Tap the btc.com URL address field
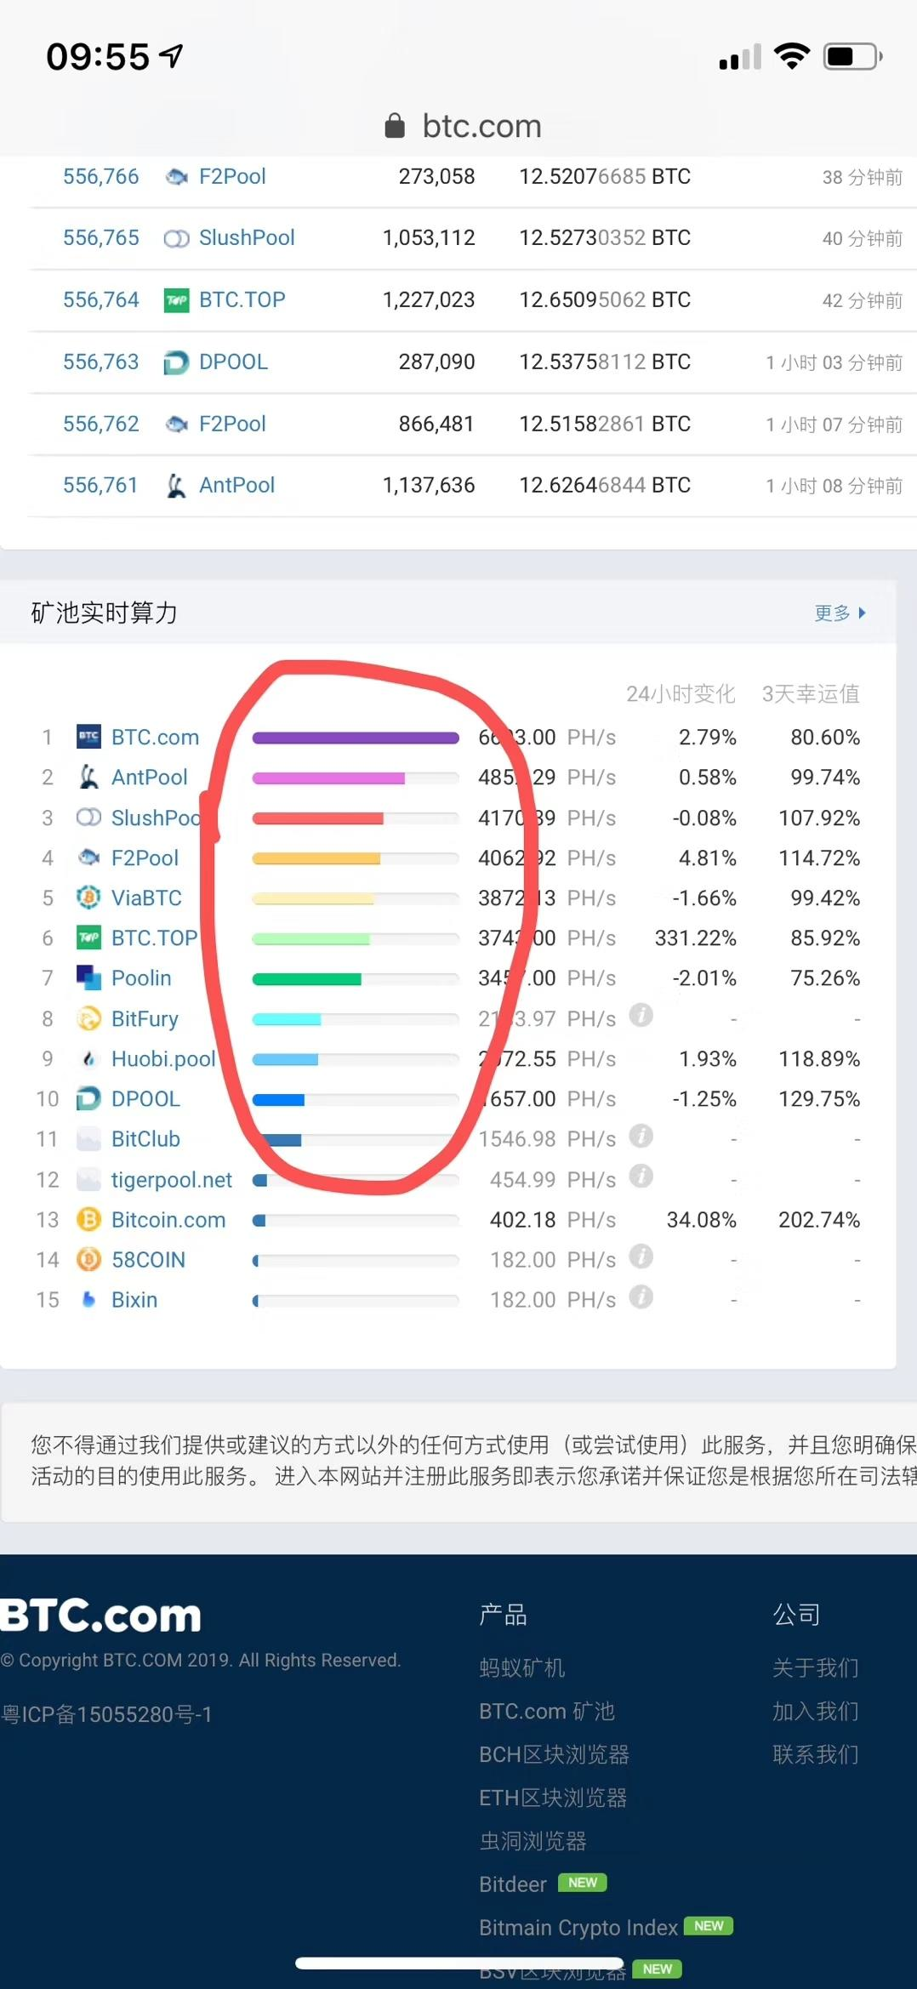The width and height of the screenshot is (917, 1989). [481, 126]
